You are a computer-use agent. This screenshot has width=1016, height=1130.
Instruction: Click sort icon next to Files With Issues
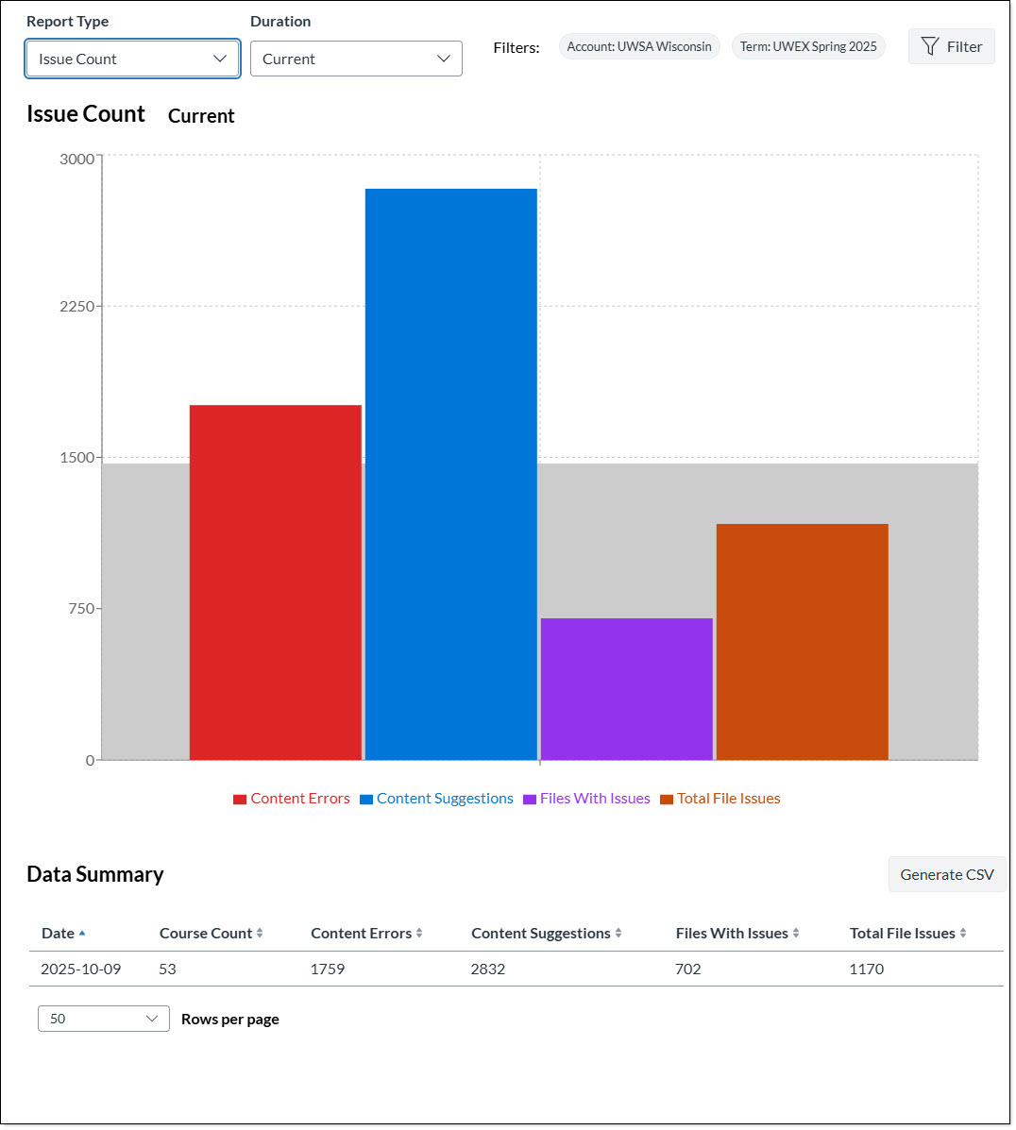[796, 933]
